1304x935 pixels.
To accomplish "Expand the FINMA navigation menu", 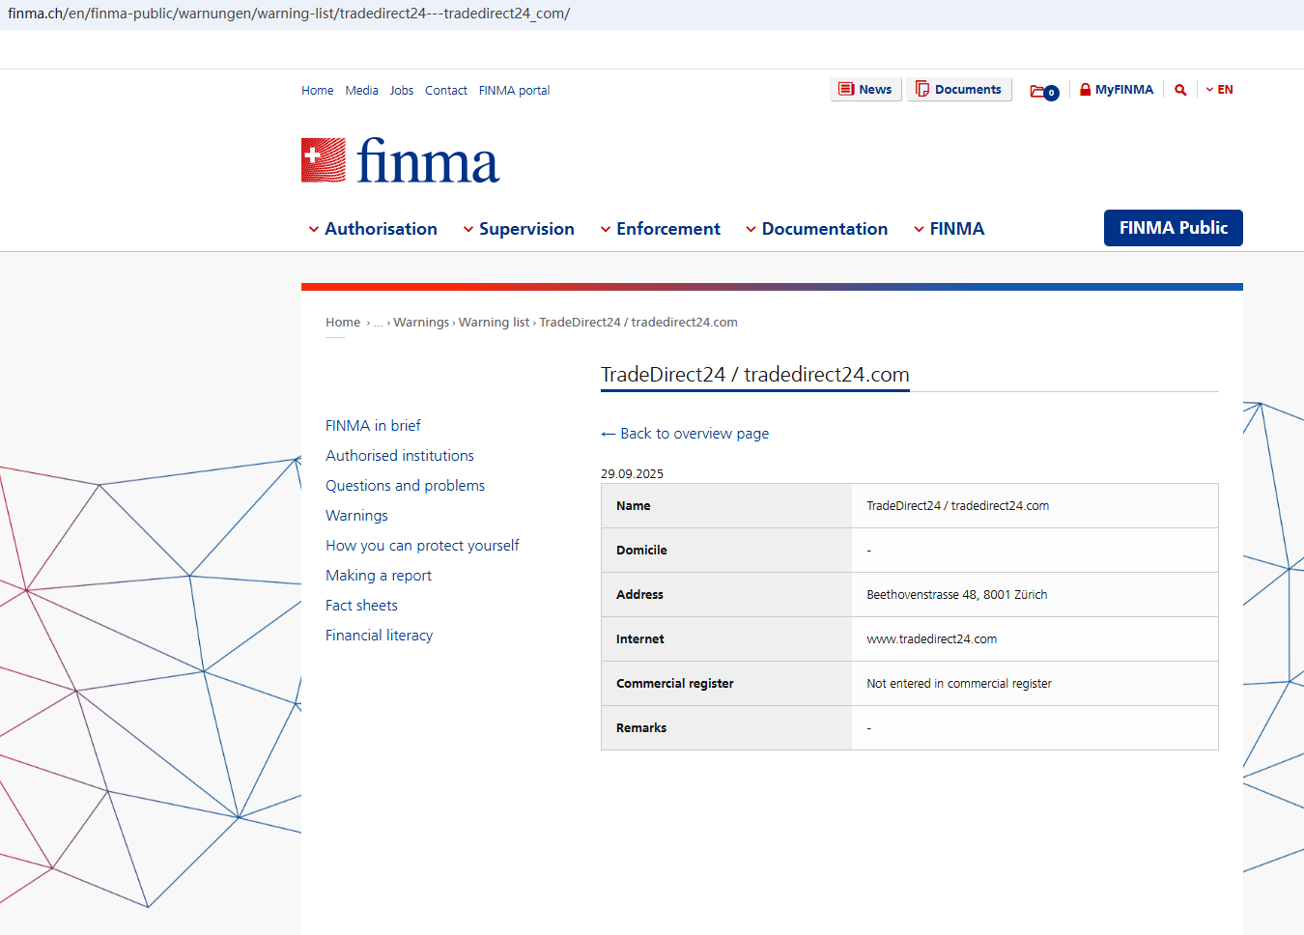I will coord(950,229).
